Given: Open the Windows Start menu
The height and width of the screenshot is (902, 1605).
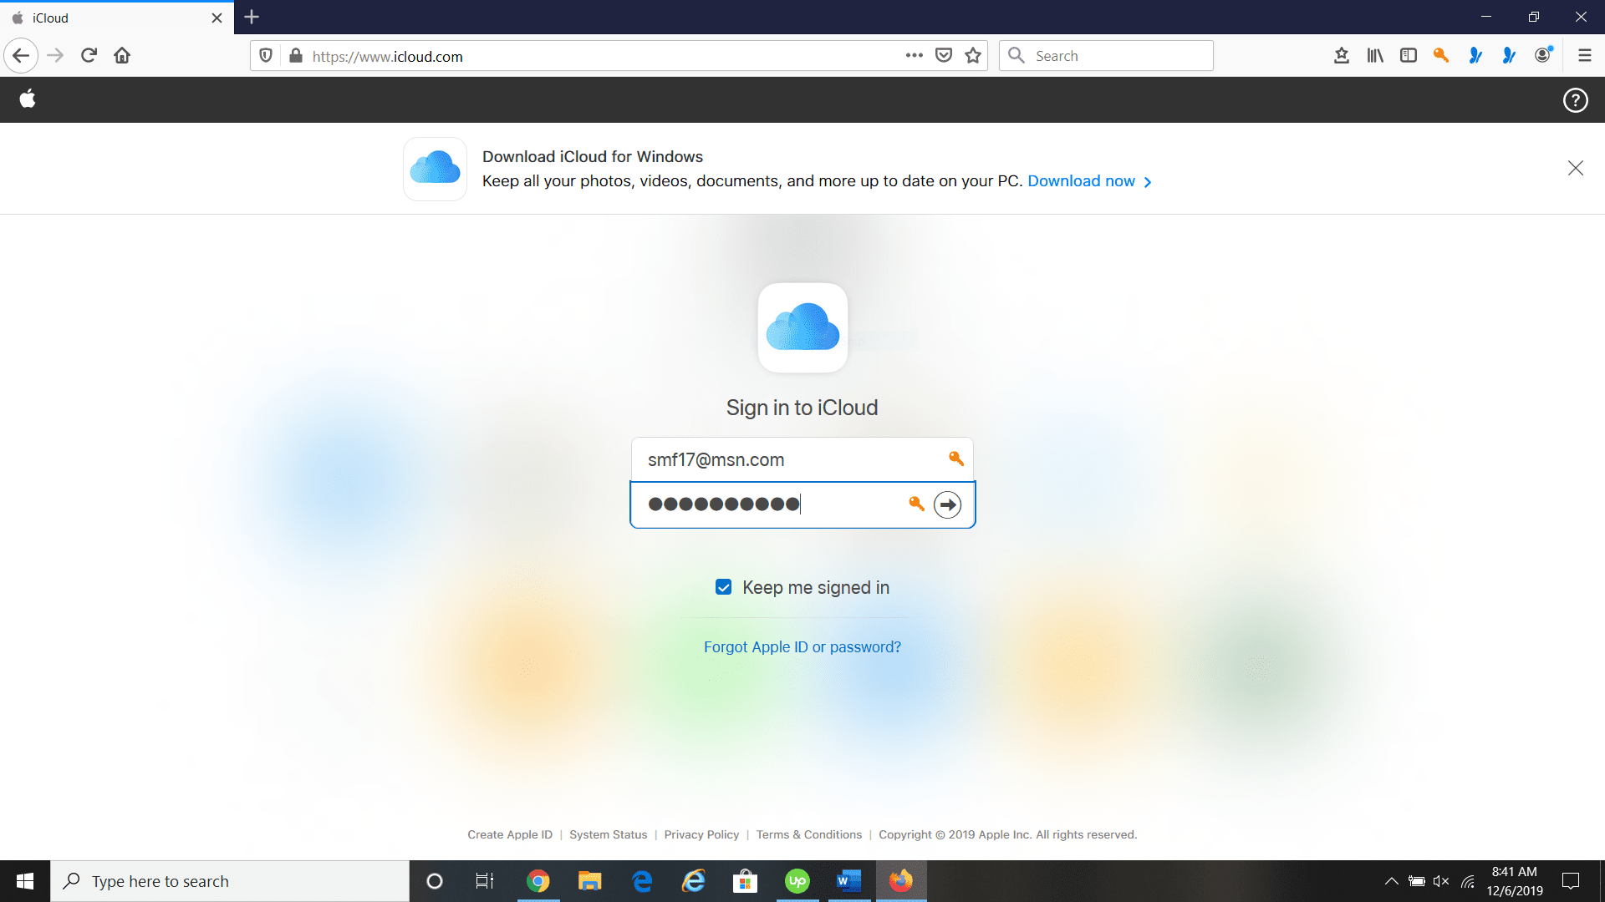Looking at the screenshot, I should [x=25, y=881].
